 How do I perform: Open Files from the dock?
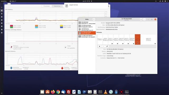pyautogui.click(x=42, y=92)
